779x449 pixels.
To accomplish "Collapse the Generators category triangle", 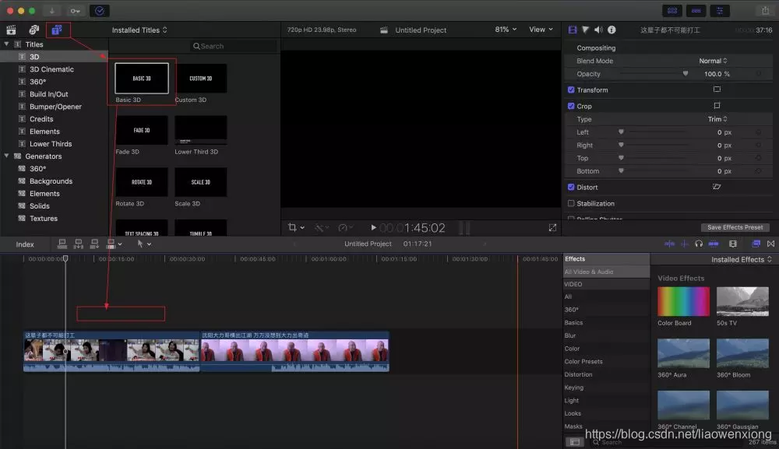I will pos(6,156).
